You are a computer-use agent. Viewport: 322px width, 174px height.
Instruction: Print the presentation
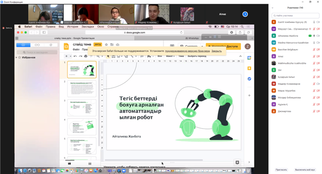(86, 56)
